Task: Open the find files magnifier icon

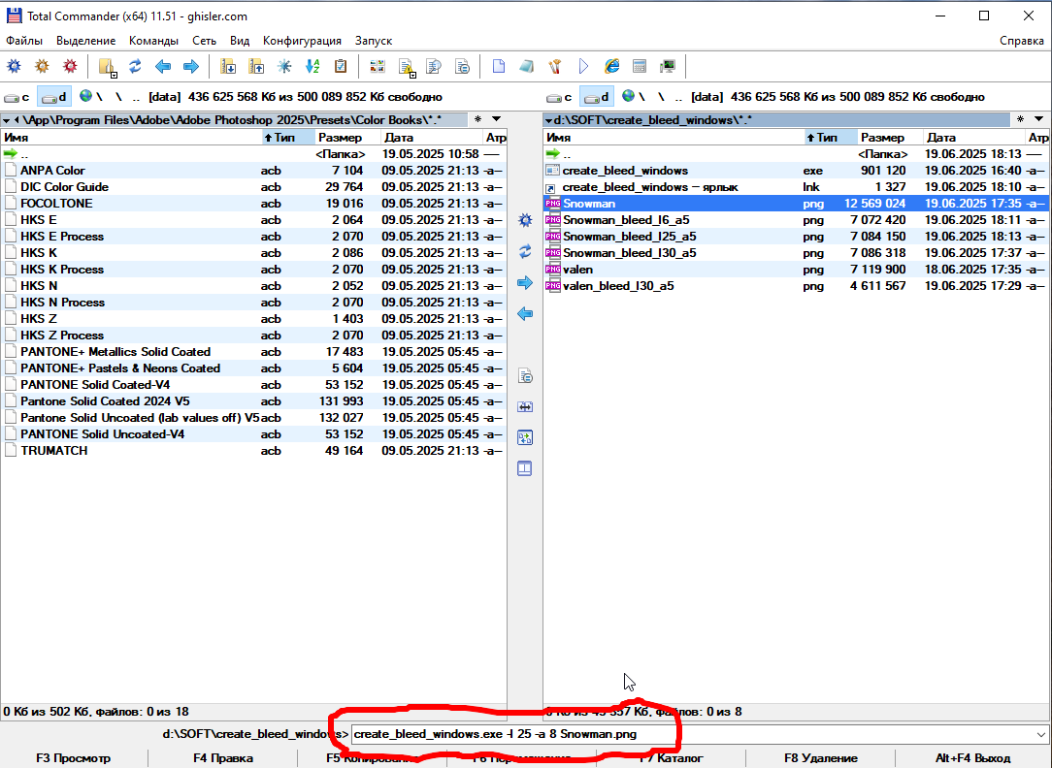Action: point(434,66)
